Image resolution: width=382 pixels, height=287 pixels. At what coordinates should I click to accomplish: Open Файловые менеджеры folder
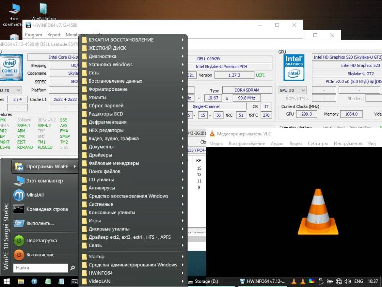click(133, 163)
